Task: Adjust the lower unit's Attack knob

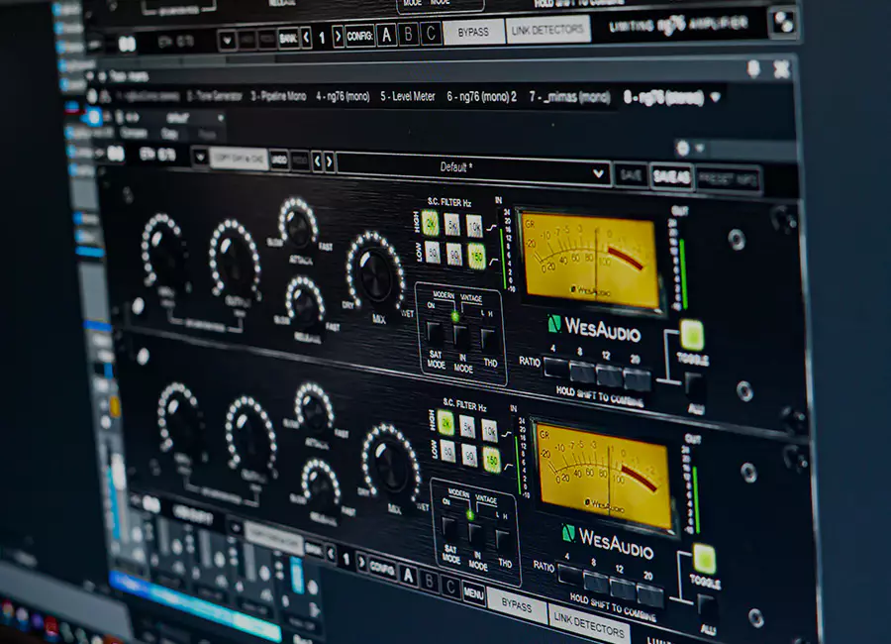Action: tap(313, 408)
